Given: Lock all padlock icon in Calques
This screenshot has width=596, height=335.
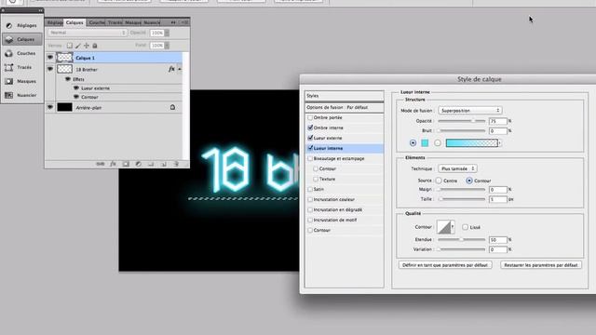Looking at the screenshot, I should pyautogui.click(x=95, y=46).
